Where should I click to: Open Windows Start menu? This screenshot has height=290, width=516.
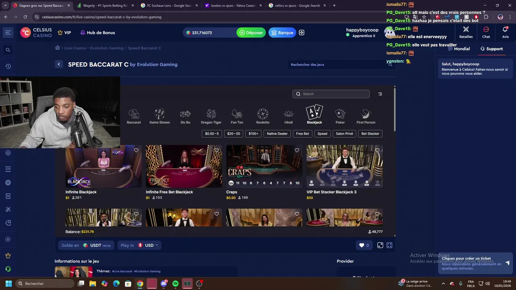pyautogui.click(x=8, y=284)
